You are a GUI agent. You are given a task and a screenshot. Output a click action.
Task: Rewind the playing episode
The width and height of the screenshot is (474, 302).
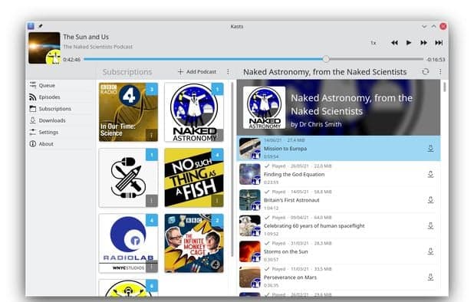tap(394, 43)
